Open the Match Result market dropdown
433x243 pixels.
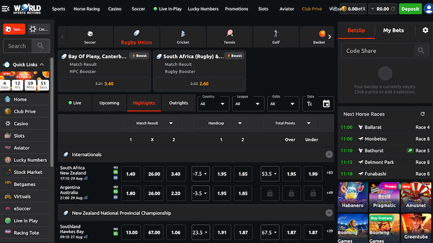click(152, 123)
